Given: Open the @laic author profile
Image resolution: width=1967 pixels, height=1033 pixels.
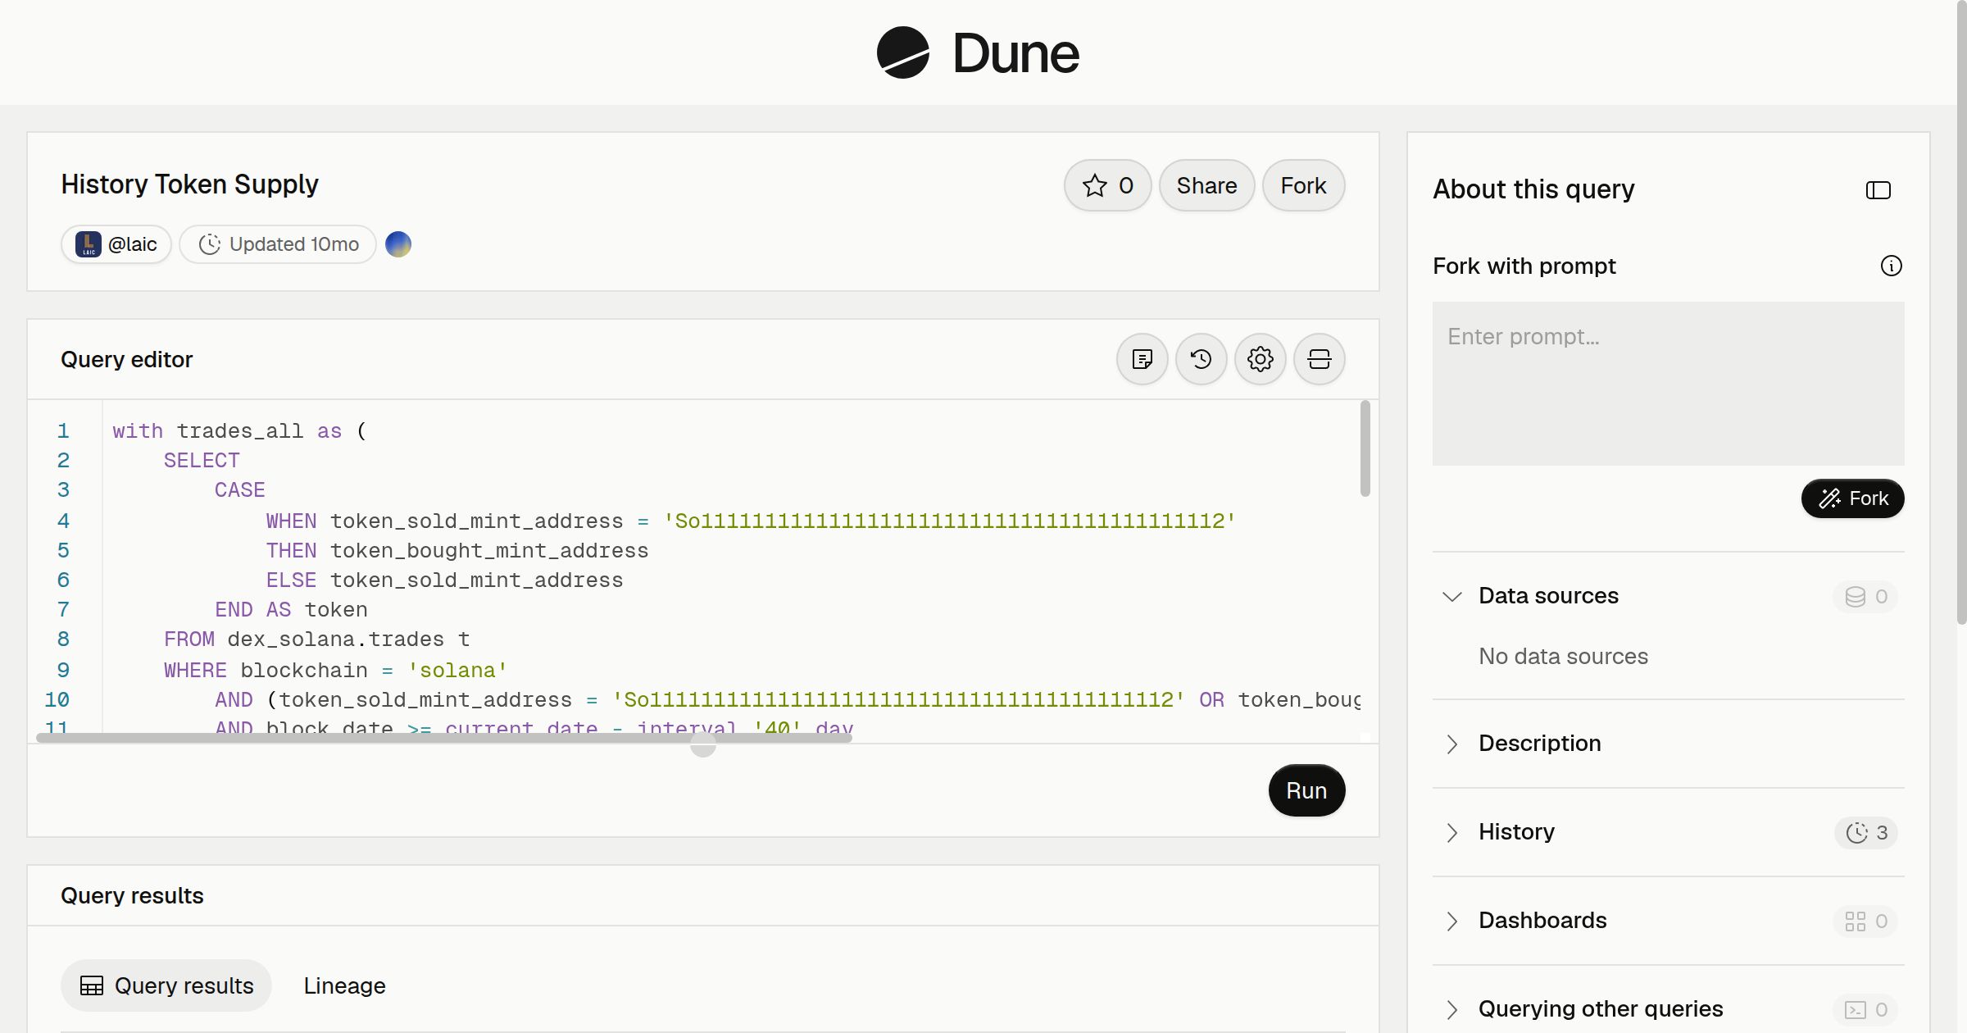Looking at the screenshot, I should [x=116, y=244].
